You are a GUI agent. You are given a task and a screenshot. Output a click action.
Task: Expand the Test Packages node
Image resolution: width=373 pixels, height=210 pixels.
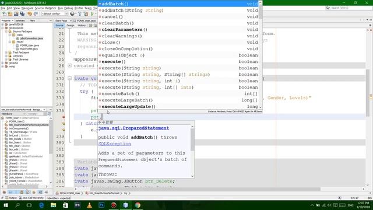pos(6,52)
